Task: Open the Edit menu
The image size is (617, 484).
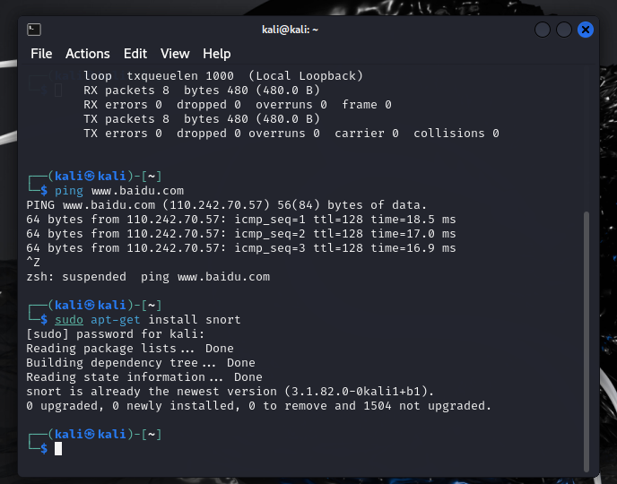Action: tap(135, 54)
